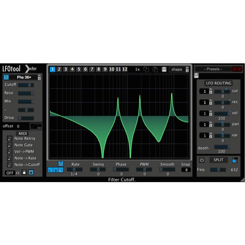Open the Phs 36+ filter type selector
This screenshot has width=245, height=245.
click(x=22, y=77)
